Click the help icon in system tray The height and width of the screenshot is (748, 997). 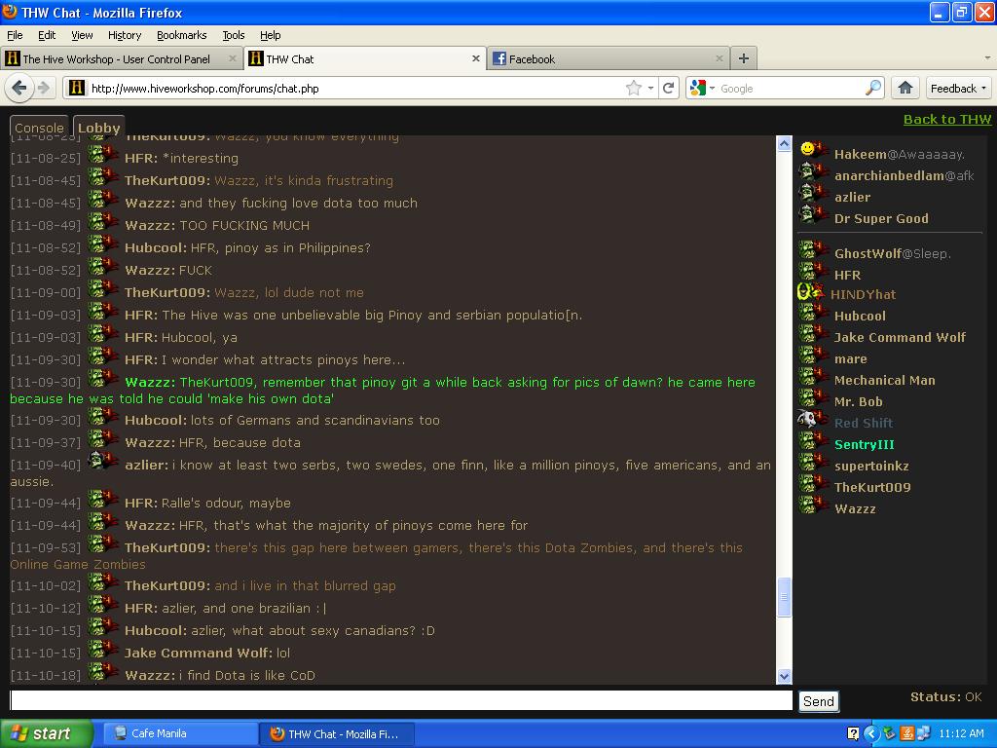pos(853,733)
